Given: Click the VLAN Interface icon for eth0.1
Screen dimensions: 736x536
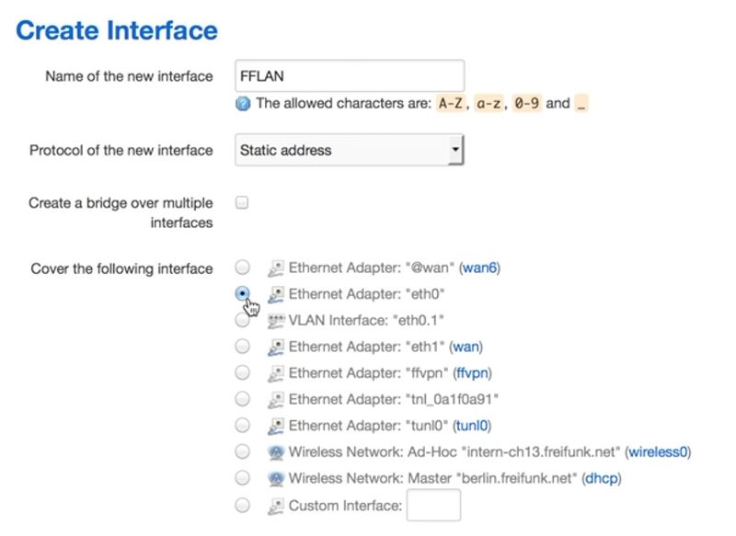Looking at the screenshot, I should 276,319.
